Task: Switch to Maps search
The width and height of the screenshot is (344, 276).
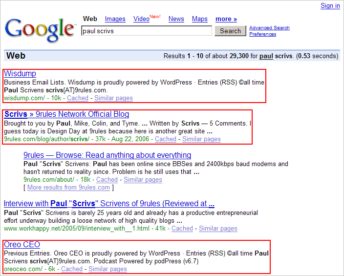Action: (200, 19)
